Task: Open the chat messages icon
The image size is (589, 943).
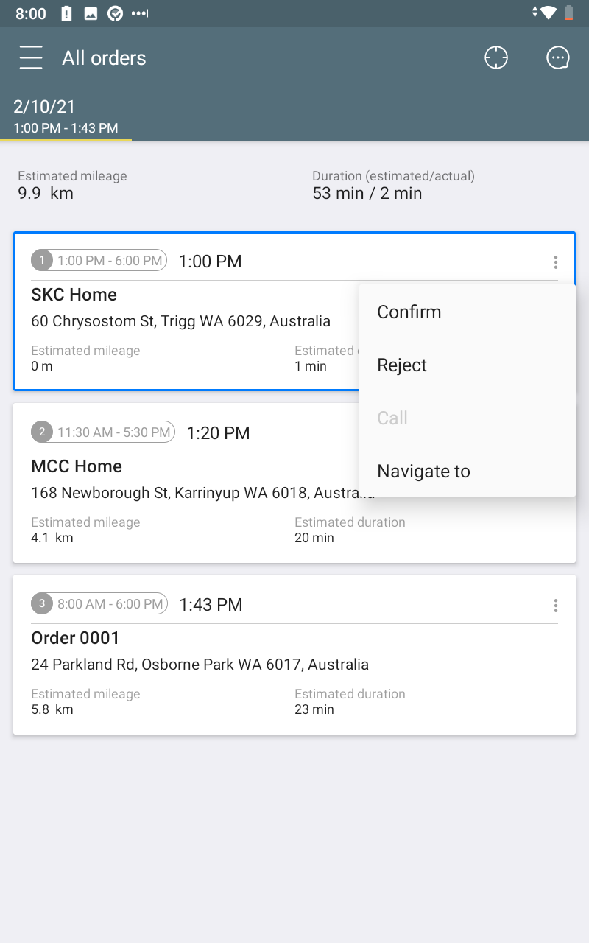Action: [x=558, y=57]
